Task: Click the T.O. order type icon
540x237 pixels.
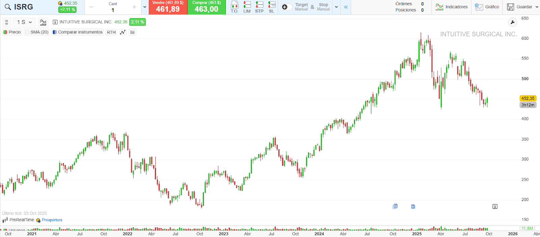Action: [x=235, y=7]
